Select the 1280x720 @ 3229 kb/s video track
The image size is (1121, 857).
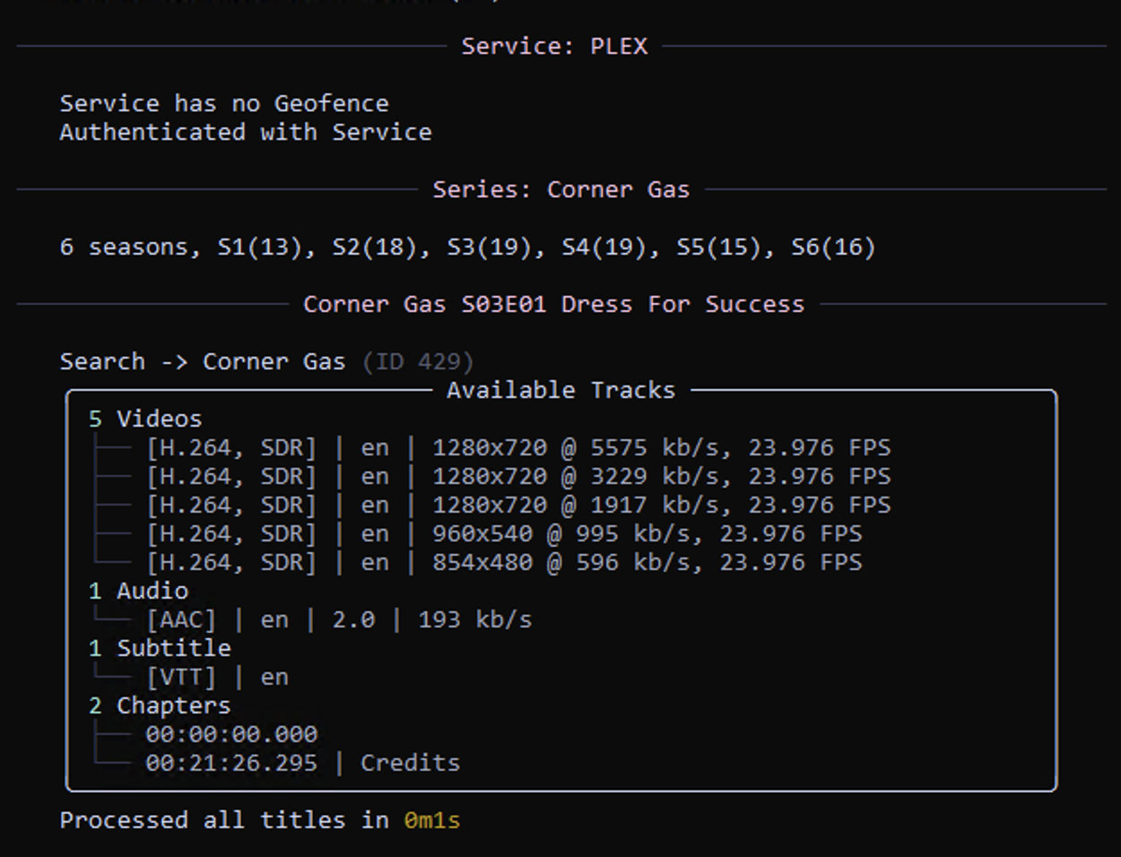coord(518,477)
